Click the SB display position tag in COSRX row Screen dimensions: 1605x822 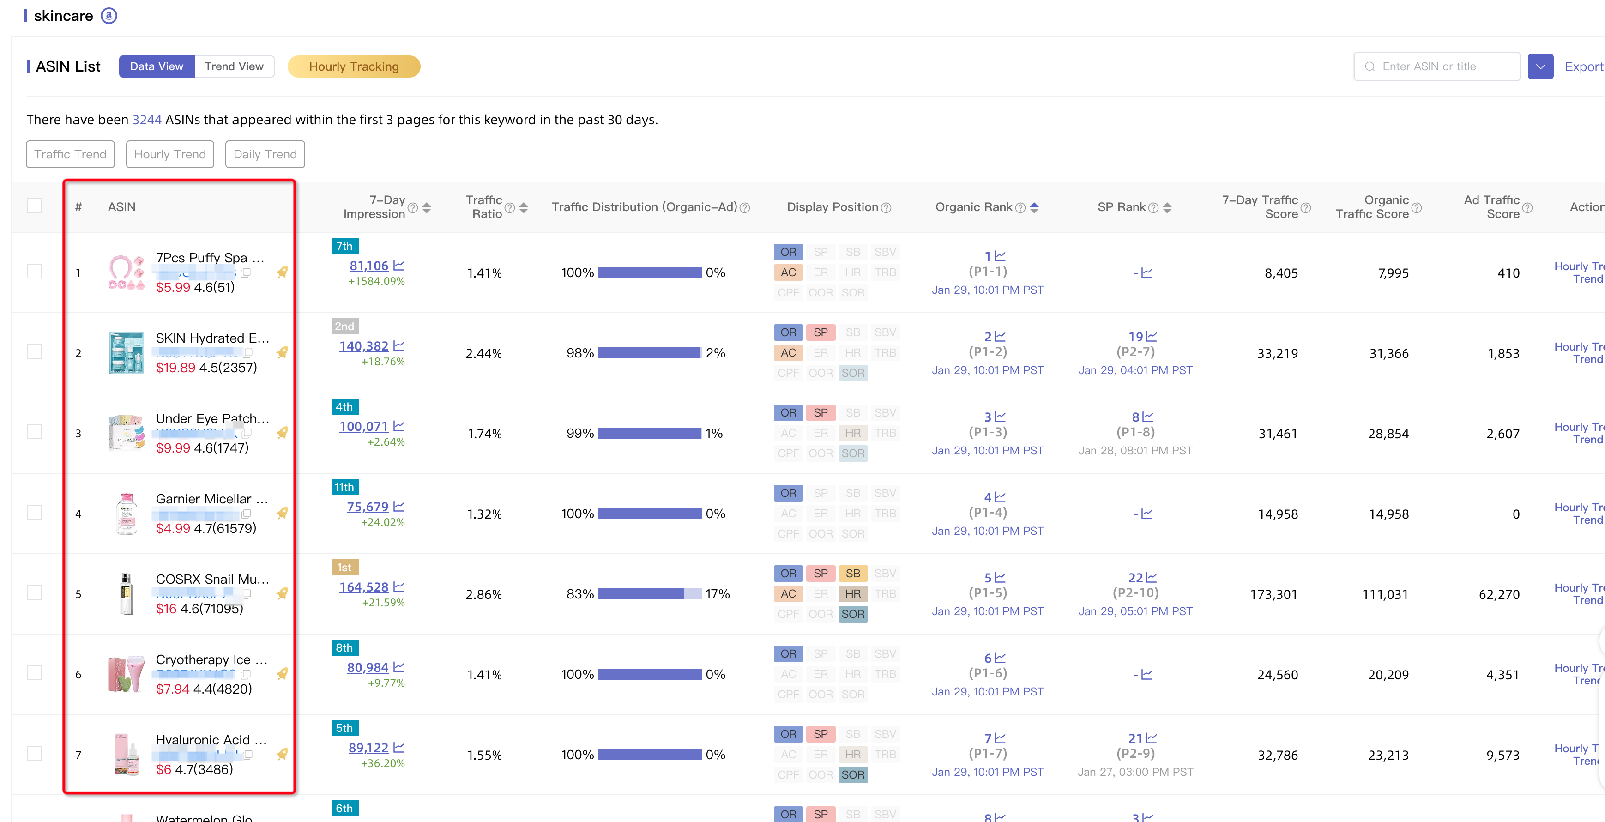pyautogui.click(x=853, y=574)
